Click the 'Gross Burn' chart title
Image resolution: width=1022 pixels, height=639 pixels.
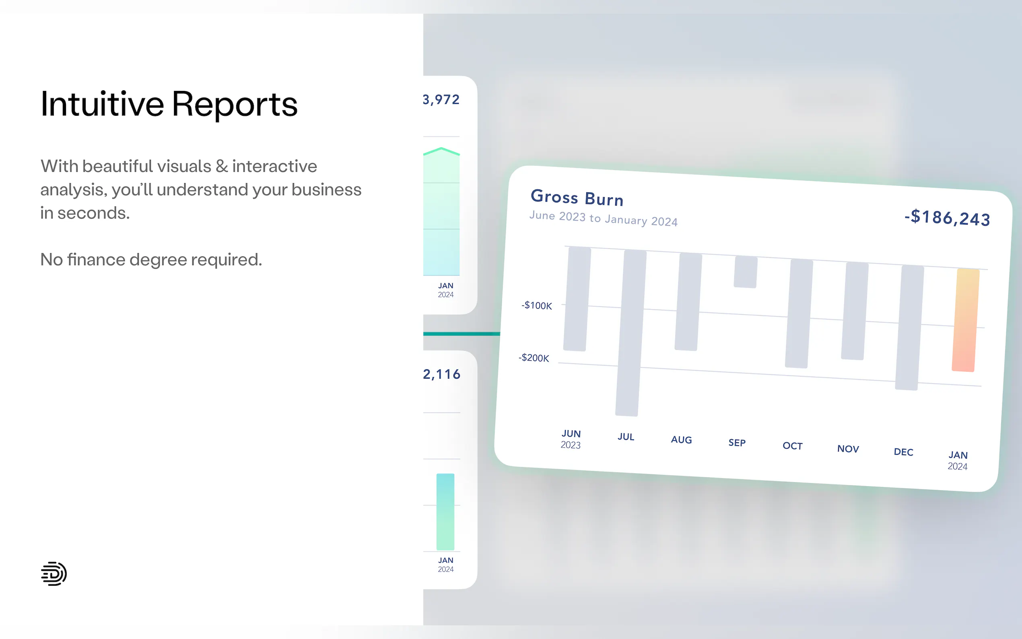pyautogui.click(x=577, y=198)
